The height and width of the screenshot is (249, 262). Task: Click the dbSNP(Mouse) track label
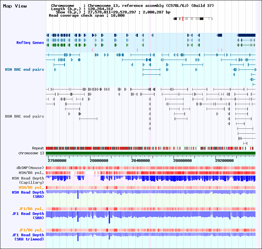coord(30,168)
